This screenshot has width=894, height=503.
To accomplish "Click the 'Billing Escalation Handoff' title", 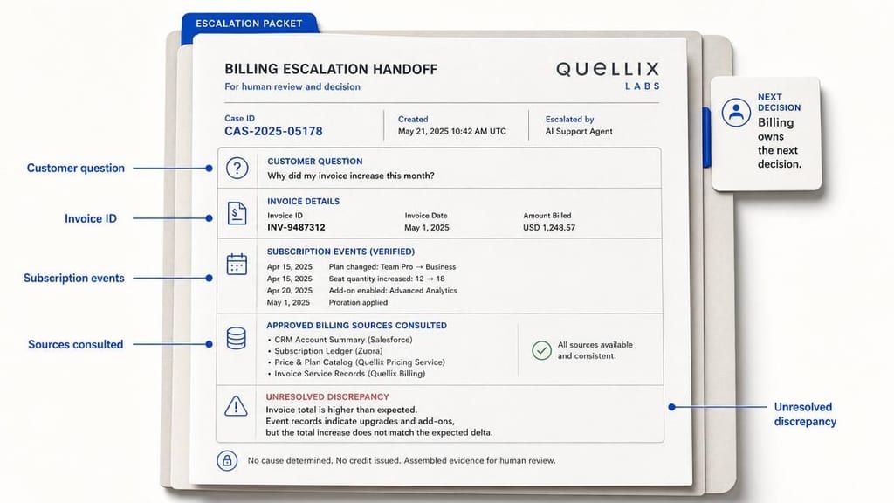I will [331, 70].
